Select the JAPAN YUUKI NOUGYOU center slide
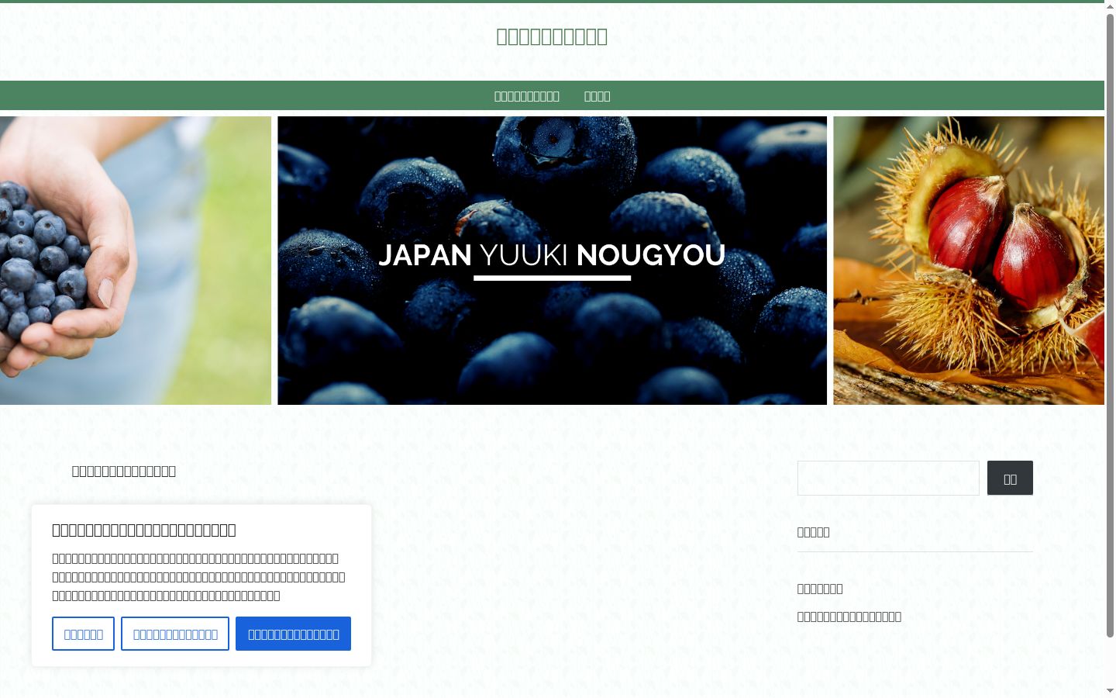Image resolution: width=1116 pixels, height=698 pixels. [x=552, y=261]
